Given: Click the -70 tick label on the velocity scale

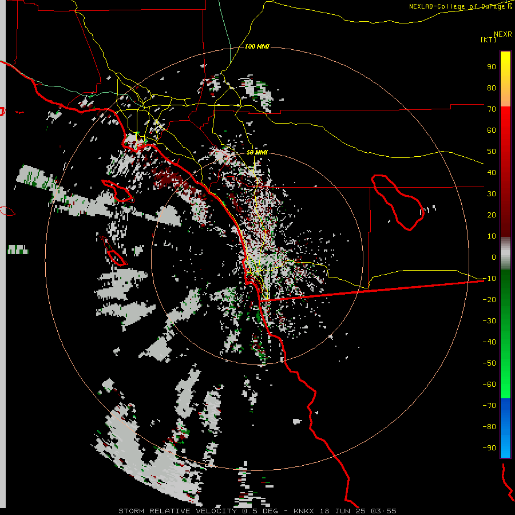Looking at the screenshot, I should click(489, 406).
